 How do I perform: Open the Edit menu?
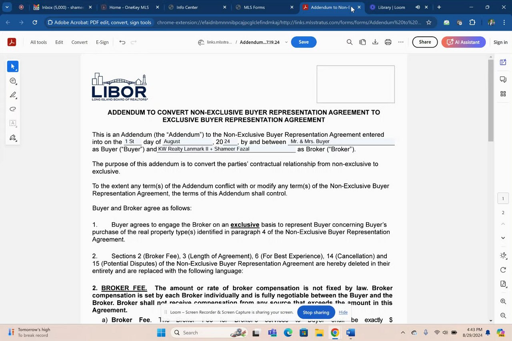click(59, 42)
